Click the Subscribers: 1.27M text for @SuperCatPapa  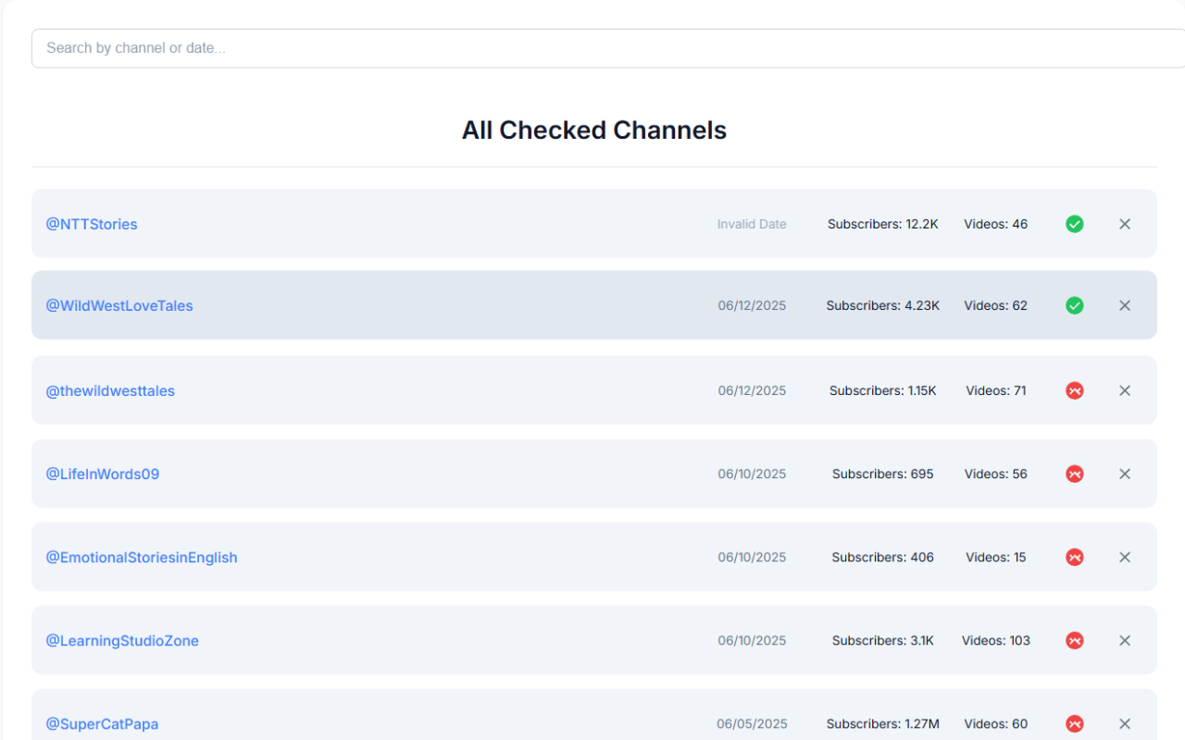tap(882, 723)
